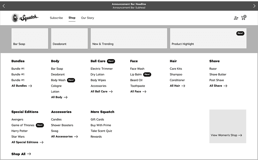Open Care Kits link
The image size is (258, 161).
(176, 69)
